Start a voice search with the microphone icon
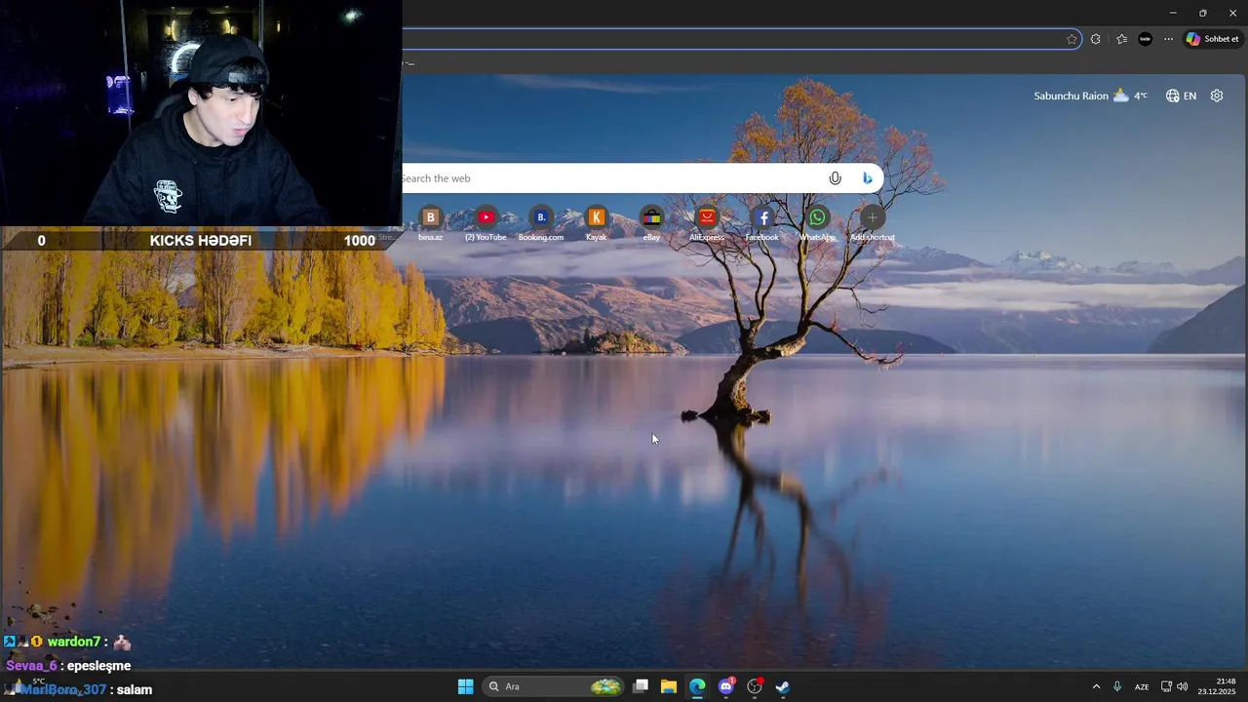The image size is (1248, 702). point(835,178)
